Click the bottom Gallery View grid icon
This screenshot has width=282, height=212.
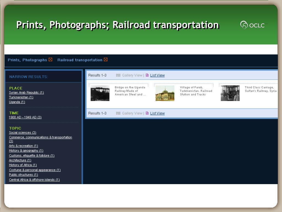(x=118, y=113)
